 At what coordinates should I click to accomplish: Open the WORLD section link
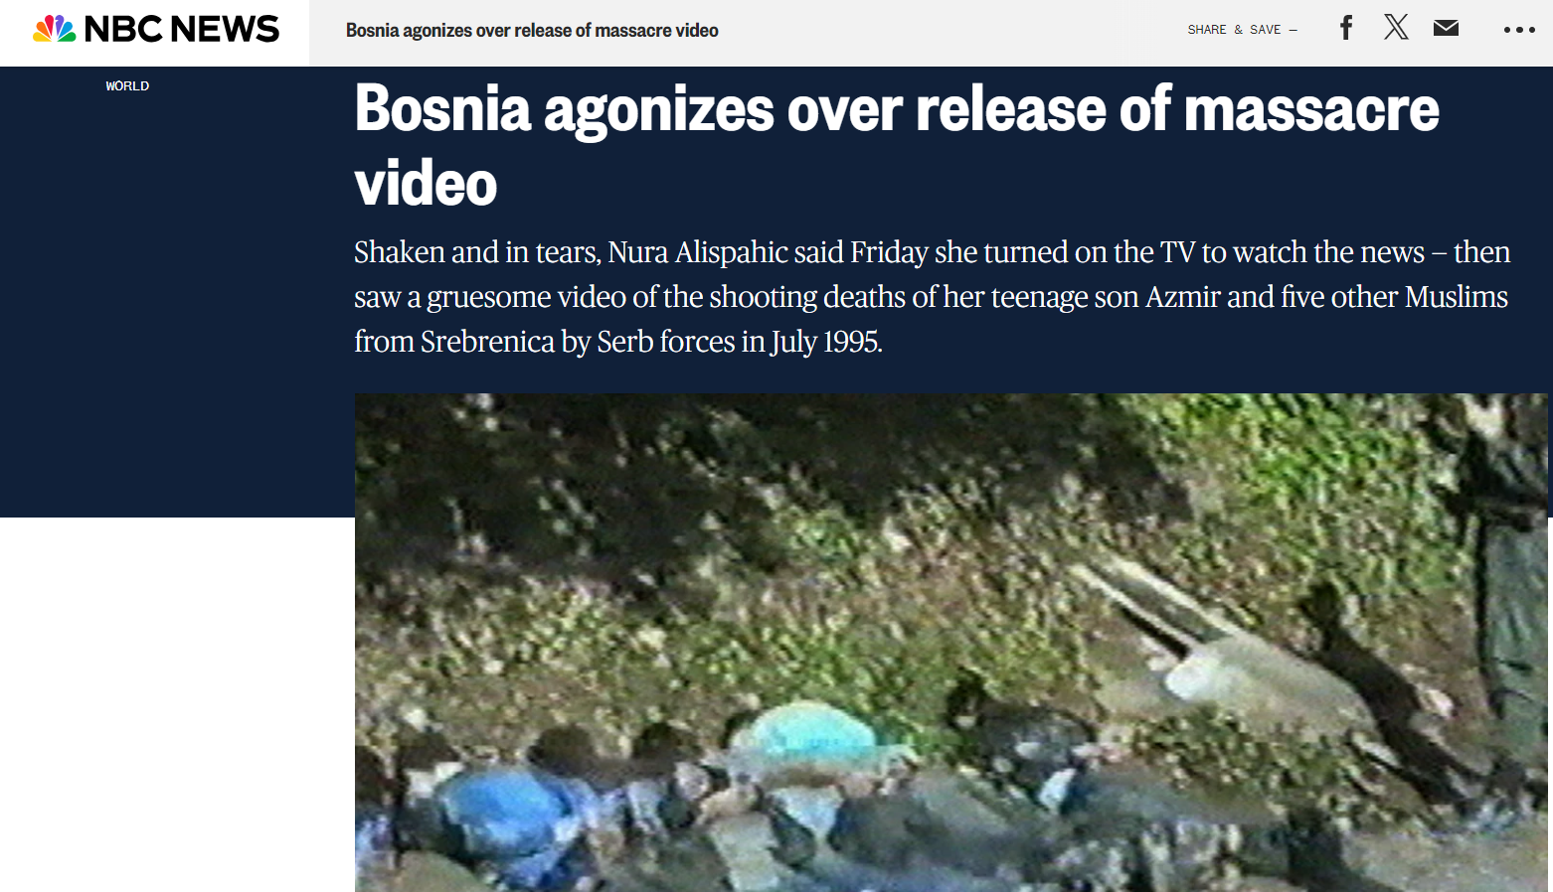tap(127, 86)
